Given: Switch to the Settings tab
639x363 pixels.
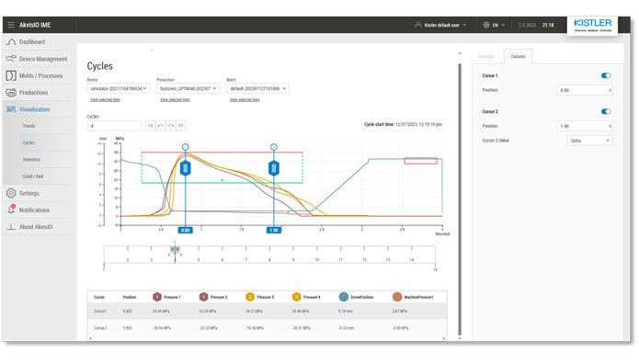Looking at the screenshot, I should 486,57.
